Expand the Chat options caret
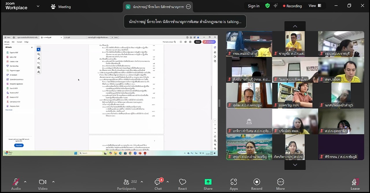 pos(168,182)
